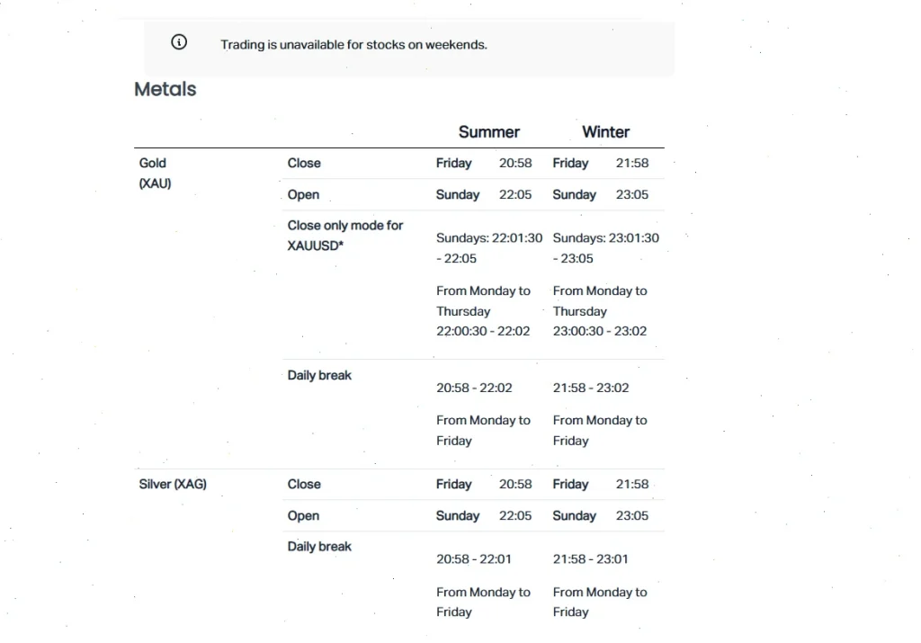The image size is (921, 643).
Task: Click the Open label in the Gold section
Action: (303, 194)
